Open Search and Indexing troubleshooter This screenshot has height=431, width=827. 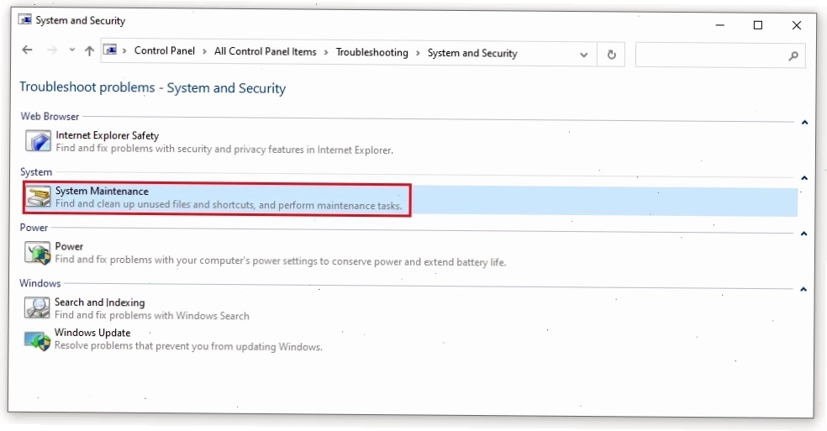pos(100,302)
